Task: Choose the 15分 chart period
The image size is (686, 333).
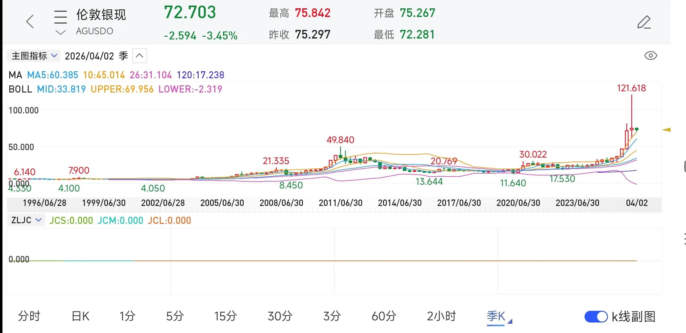Action: point(225,316)
